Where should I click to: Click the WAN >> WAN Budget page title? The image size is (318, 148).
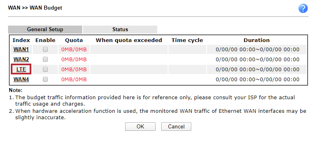[35, 8]
